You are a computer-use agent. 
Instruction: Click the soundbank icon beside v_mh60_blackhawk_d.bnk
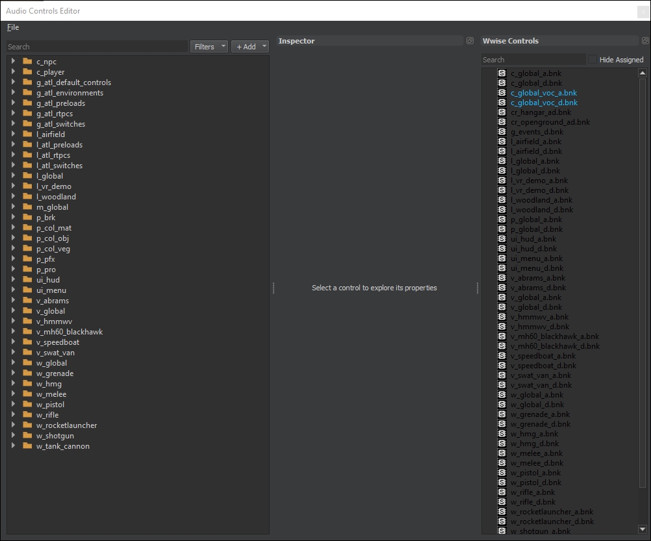502,346
